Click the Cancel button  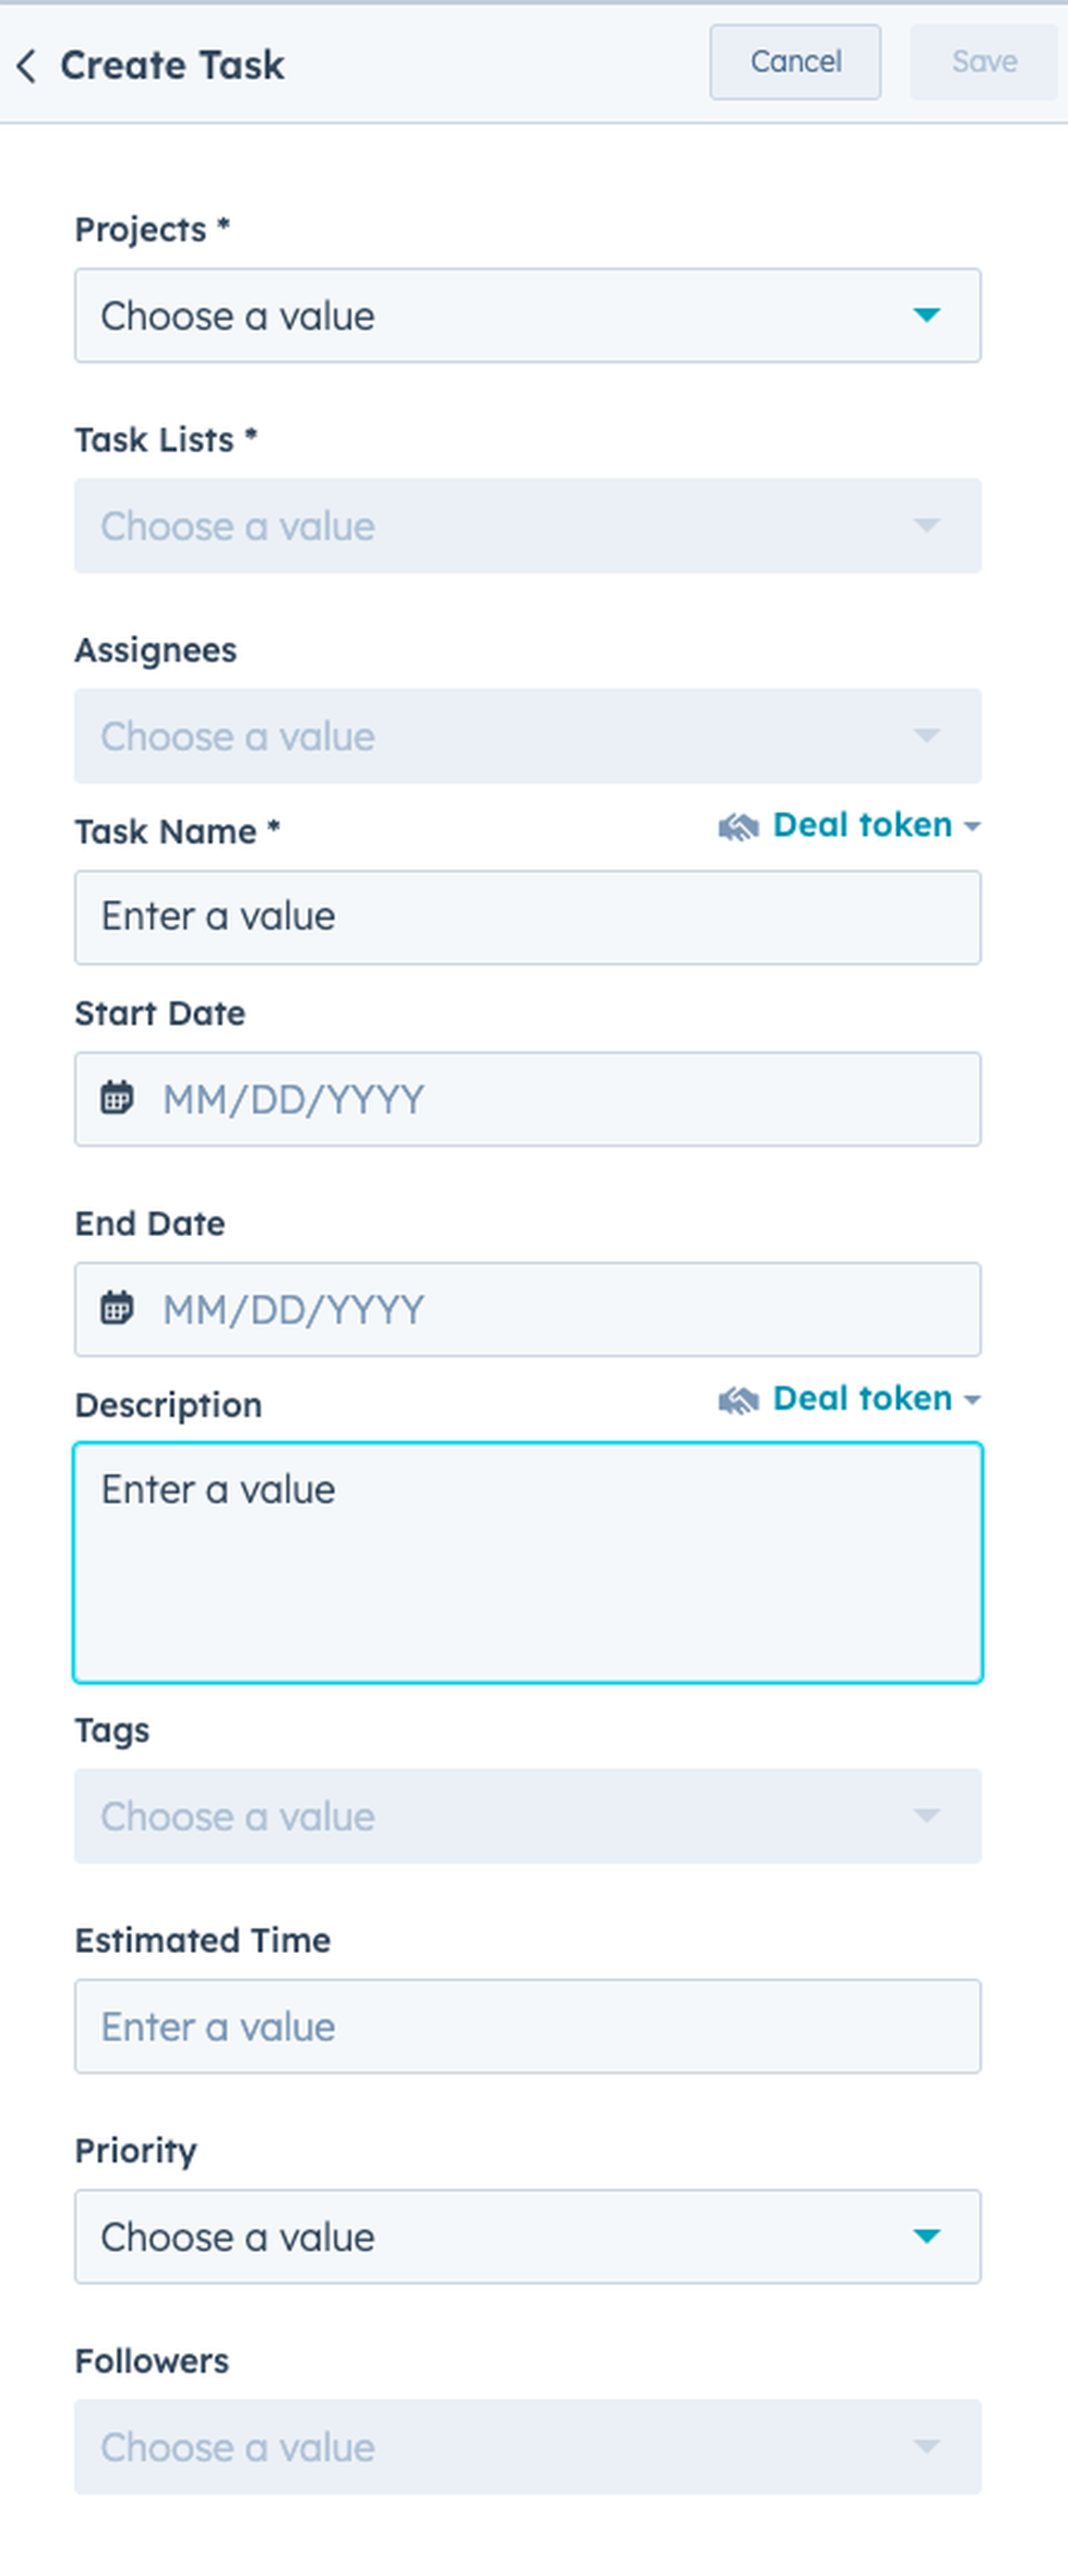pos(794,62)
